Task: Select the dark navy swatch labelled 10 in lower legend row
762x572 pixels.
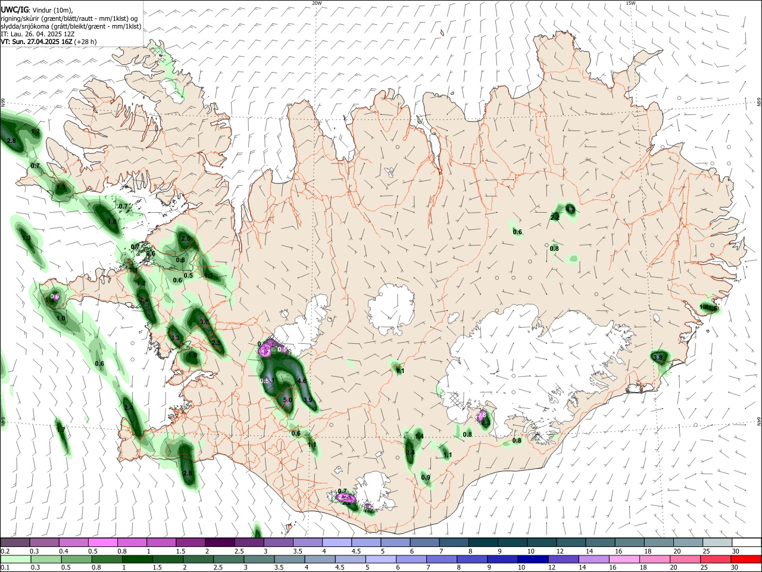Action: [532, 559]
